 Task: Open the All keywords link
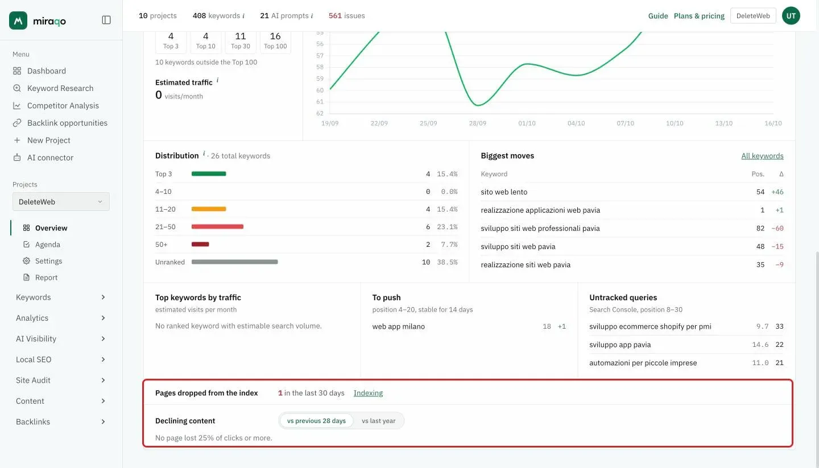(x=762, y=156)
